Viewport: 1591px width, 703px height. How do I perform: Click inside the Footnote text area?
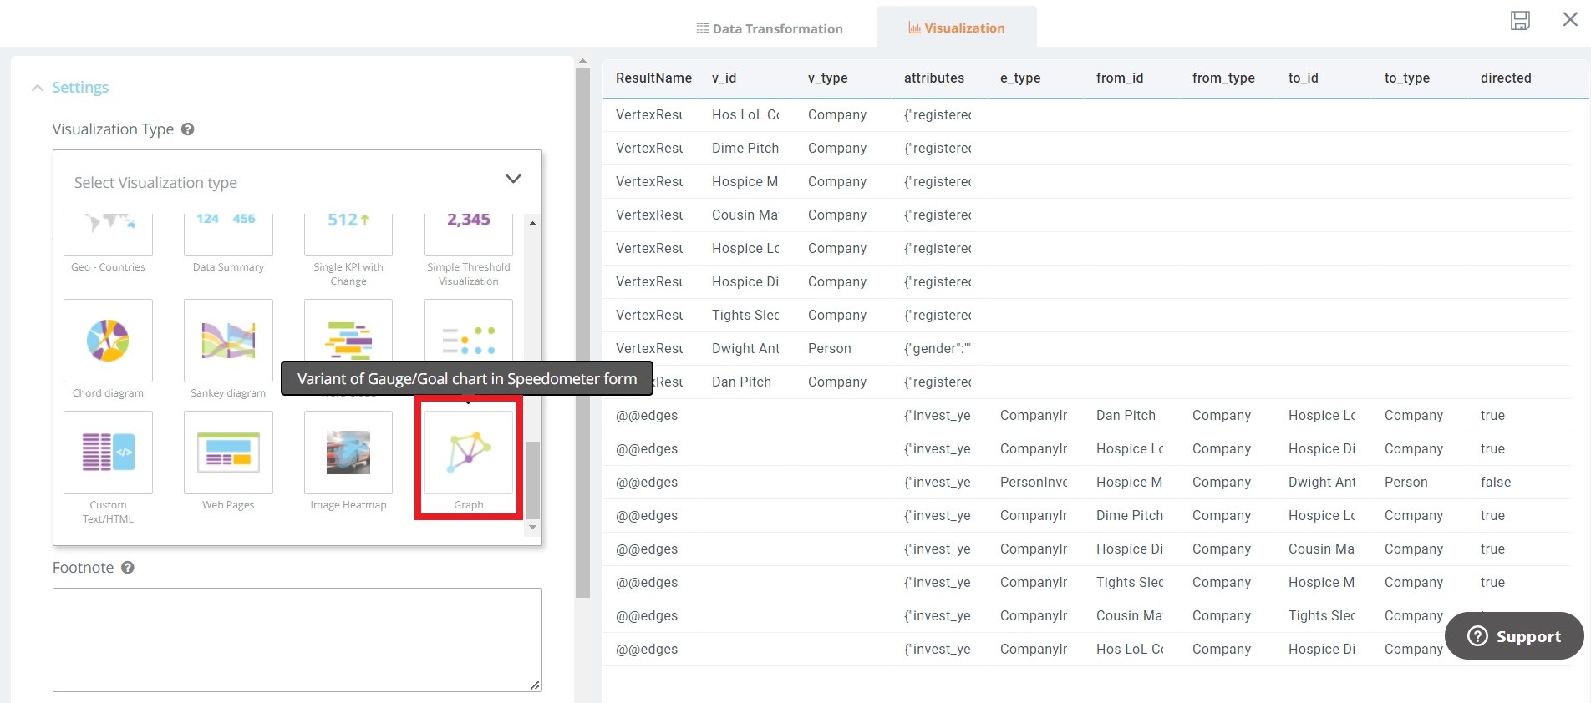[297, 640]
